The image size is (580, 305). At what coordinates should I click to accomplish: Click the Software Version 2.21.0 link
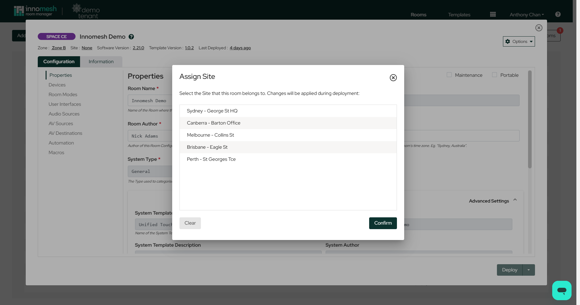pyautogui.click(x=138, y=48)
